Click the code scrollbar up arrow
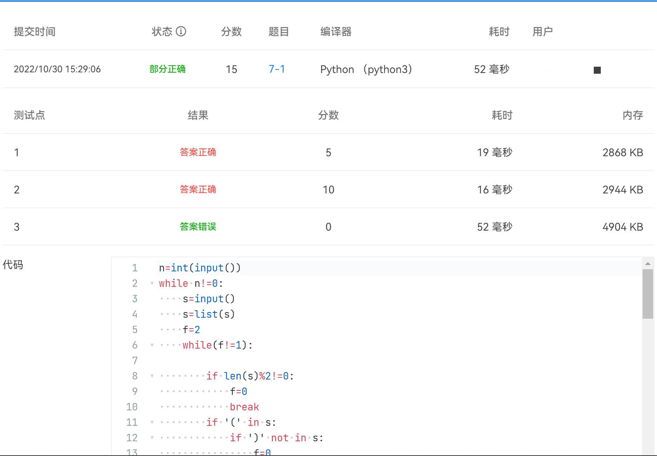This screenshot has height=456, width=657. coord(648,263)
